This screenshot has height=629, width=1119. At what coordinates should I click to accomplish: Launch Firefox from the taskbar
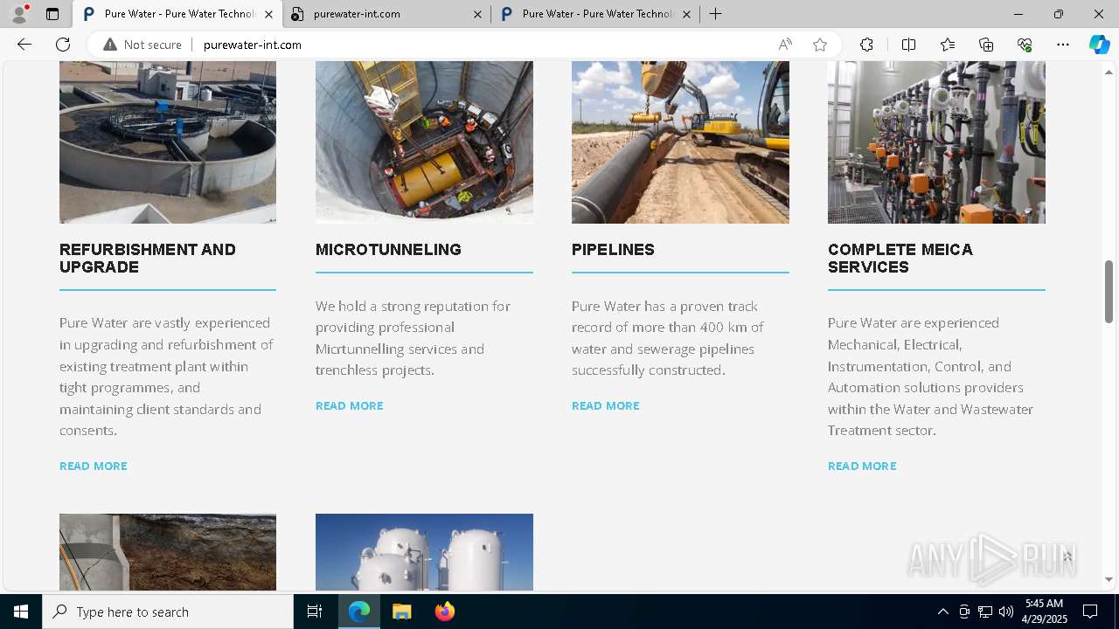(x=444, y=612)
